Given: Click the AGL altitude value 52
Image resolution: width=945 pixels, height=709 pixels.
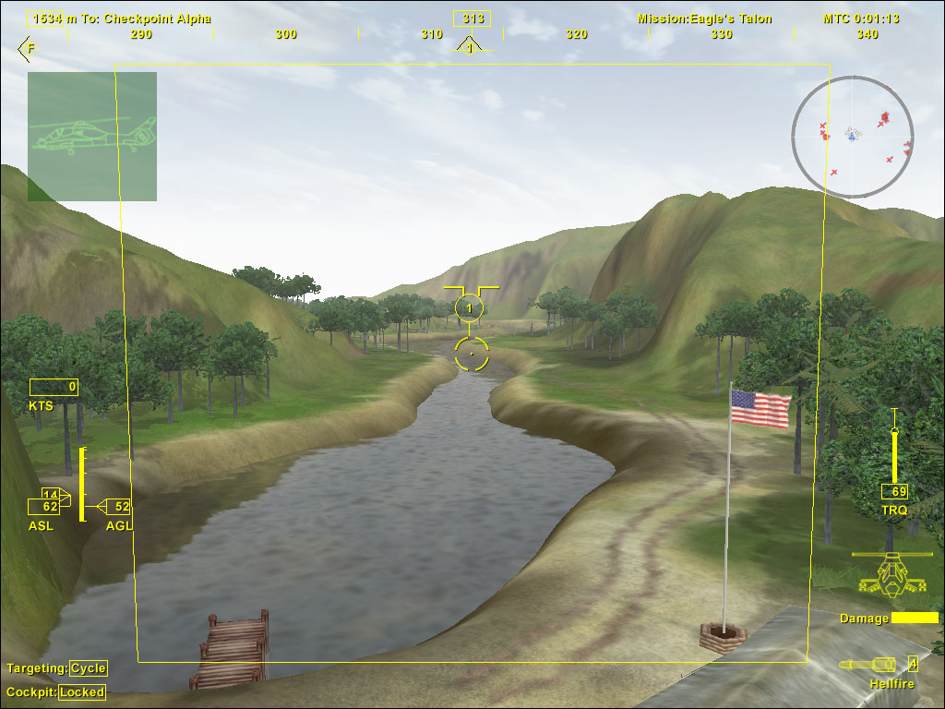Looking at the screenshot, I should point(120,506).
